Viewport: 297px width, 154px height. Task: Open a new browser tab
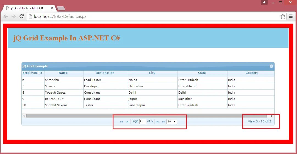tap(61, 8)
